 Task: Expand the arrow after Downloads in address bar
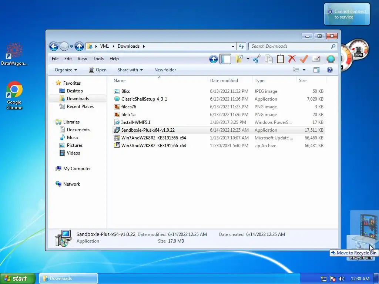point(144,46)
